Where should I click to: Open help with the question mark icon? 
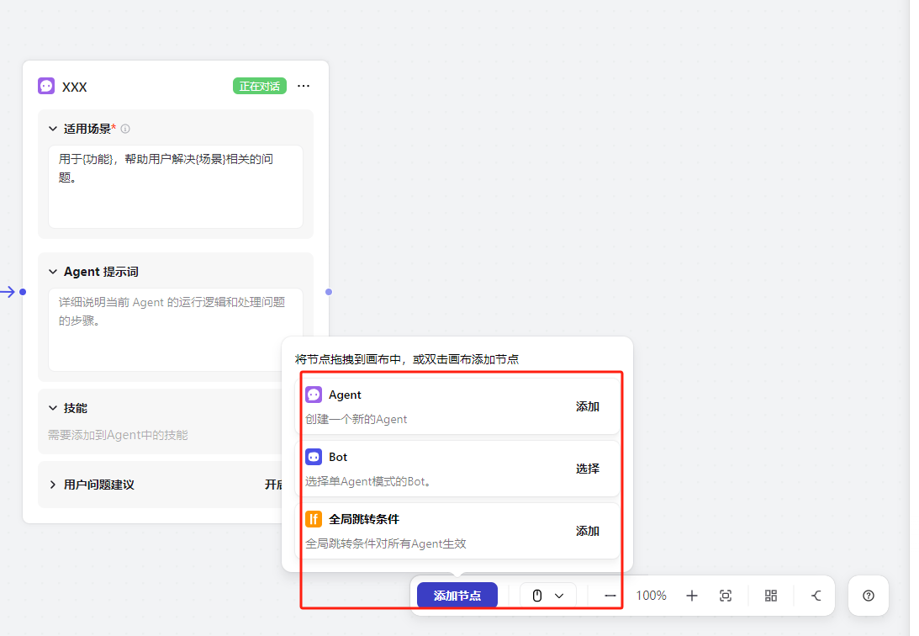click(x=869, y=596)
